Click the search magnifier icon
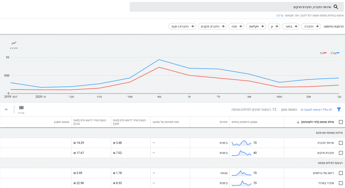345x188 pixels. click(336, 7)
